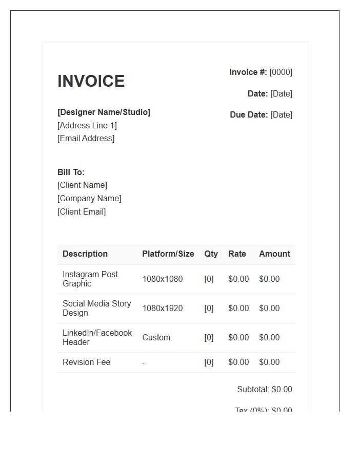
Task: Select the [Company Name] placeholder
Action: (89, 199)
